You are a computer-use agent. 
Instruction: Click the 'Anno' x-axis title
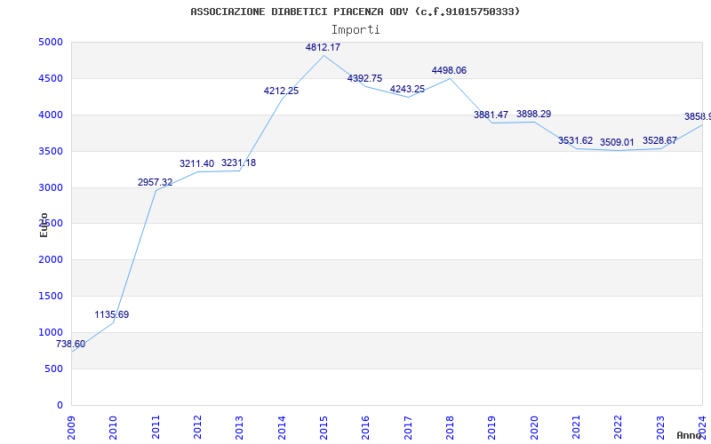pyautogui.click(x=690, y=435)
